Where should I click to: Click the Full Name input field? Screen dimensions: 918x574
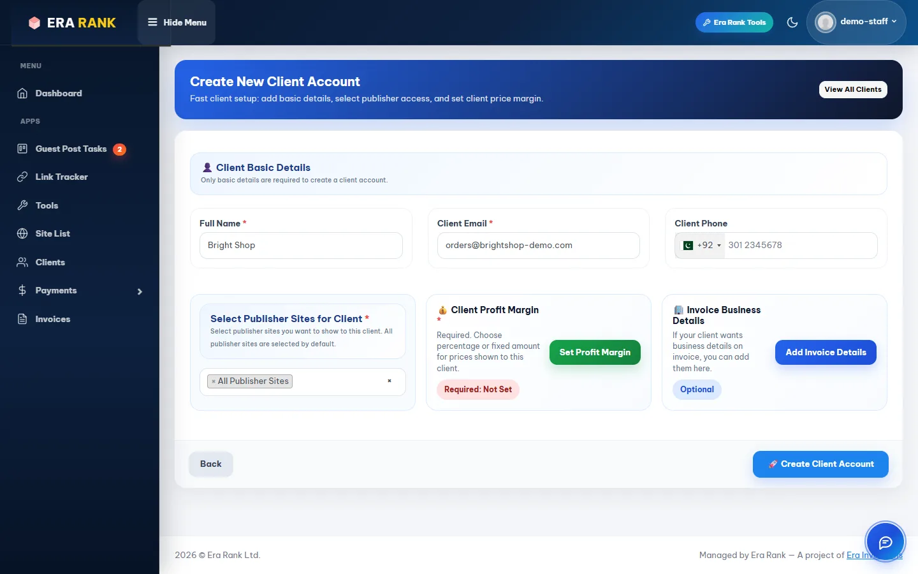coord(301,246)
